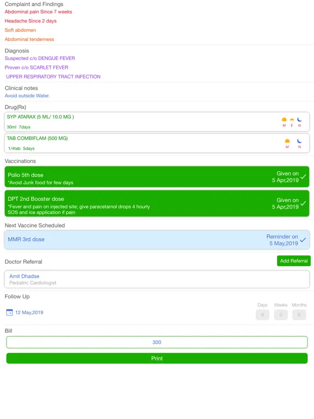
Task: Click the '30ml 7days' dosage text
Action: 19,127
